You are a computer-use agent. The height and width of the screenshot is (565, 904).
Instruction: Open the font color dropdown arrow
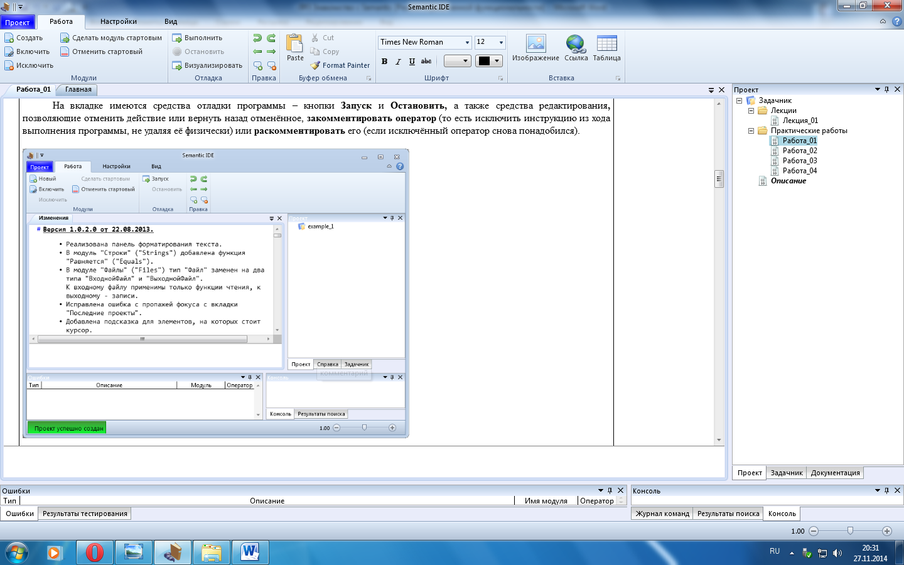(x=497, y=61)
